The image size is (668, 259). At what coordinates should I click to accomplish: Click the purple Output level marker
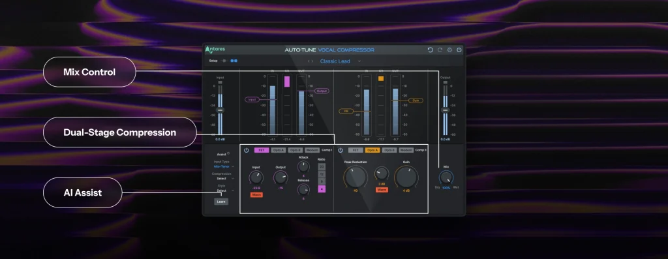322,91
